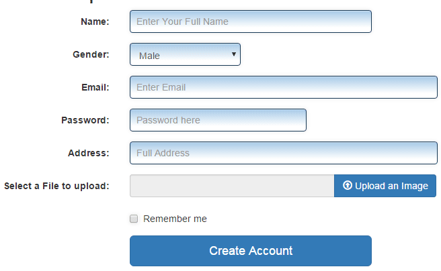Viewport: 441px width, 271px height.
Task: Click the 'Male' value in the Gender combo
Action: coord(149,56)
